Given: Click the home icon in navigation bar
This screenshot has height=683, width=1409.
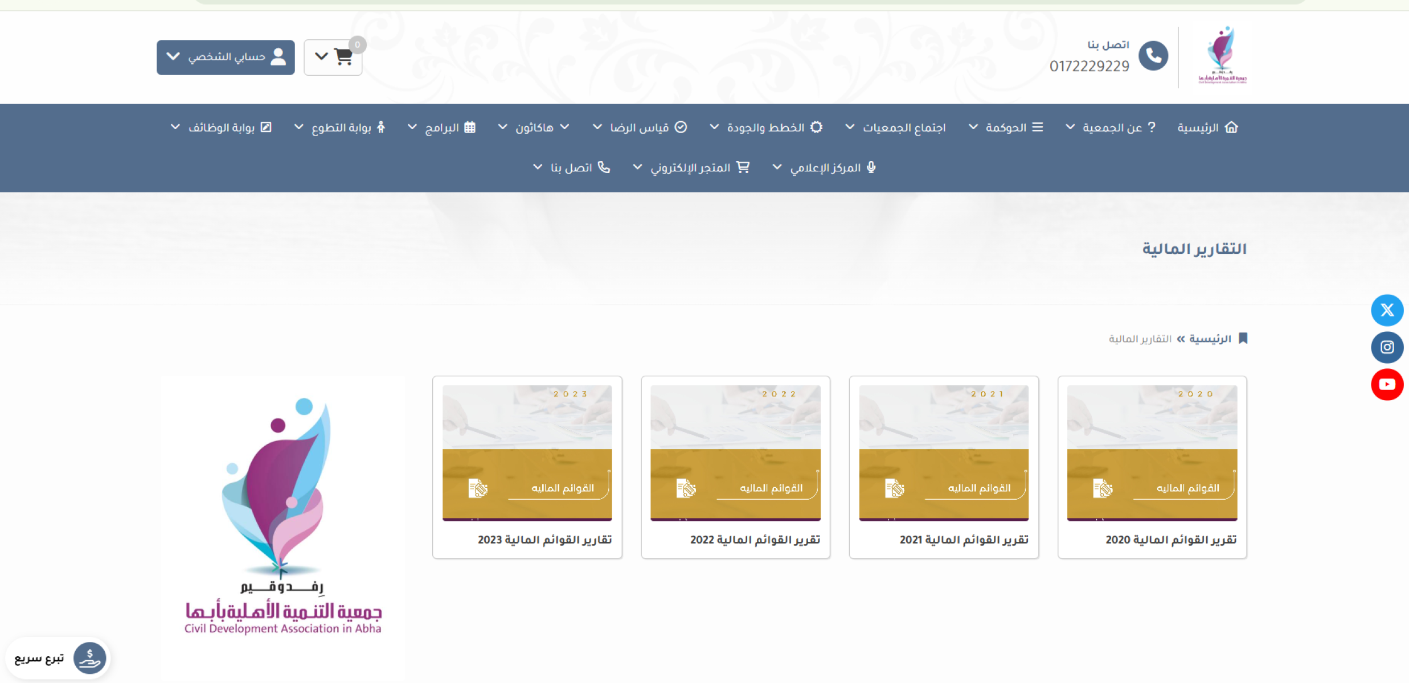Looking at the screenshot, I should pyautogui.click(x=1231, y=127).
